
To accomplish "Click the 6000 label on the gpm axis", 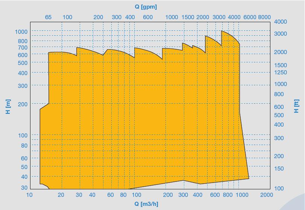I will 250,17.
